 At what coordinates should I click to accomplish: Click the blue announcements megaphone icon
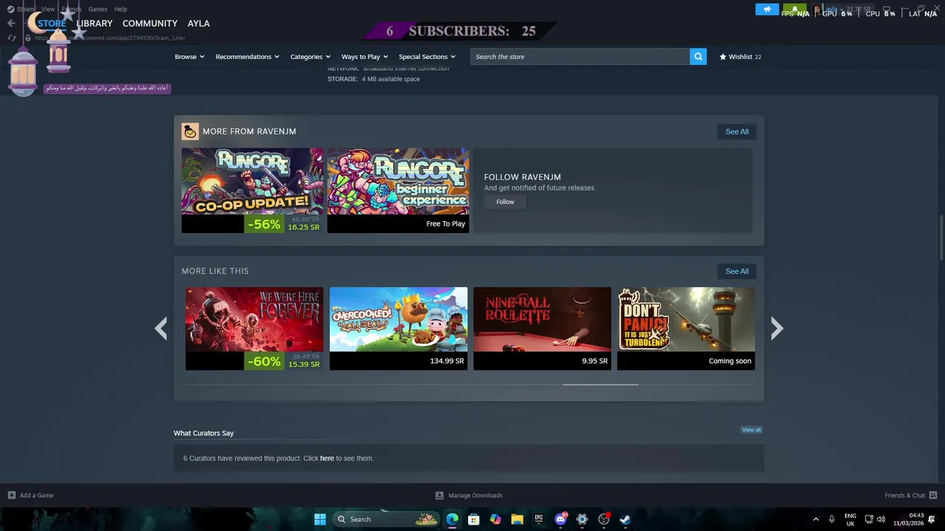(767, 10)
